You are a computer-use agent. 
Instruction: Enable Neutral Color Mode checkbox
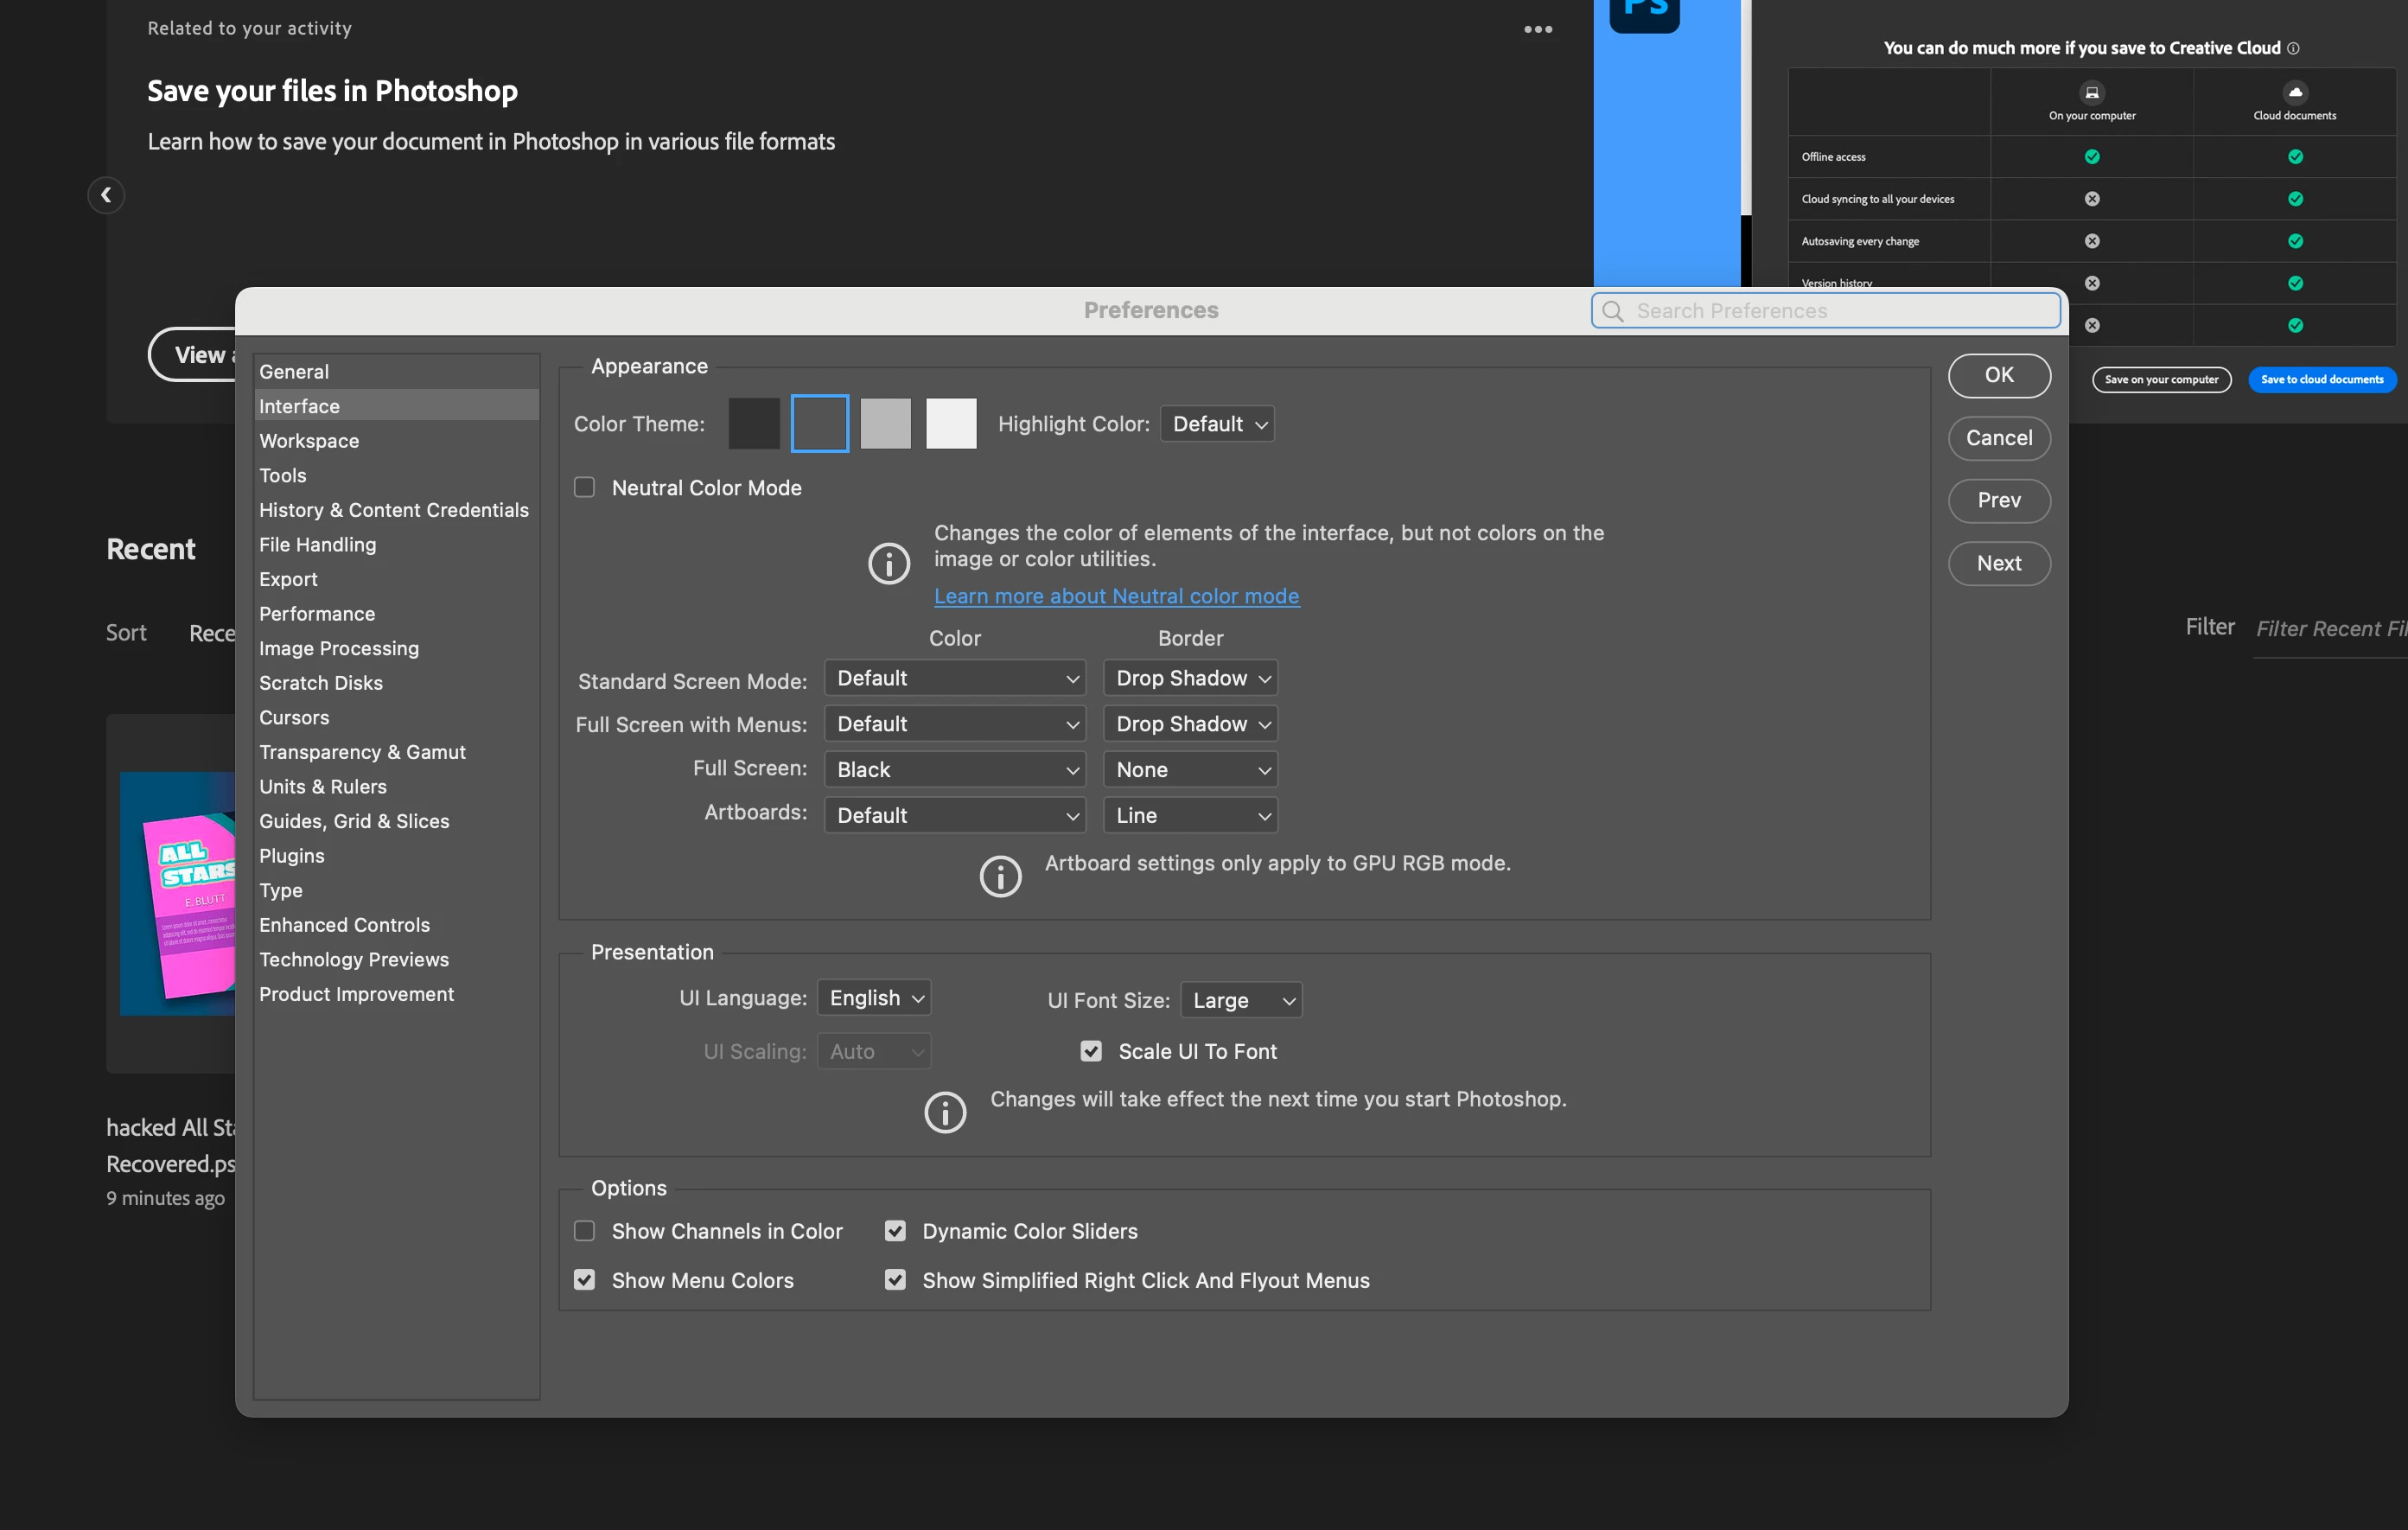tap(584, 488)
